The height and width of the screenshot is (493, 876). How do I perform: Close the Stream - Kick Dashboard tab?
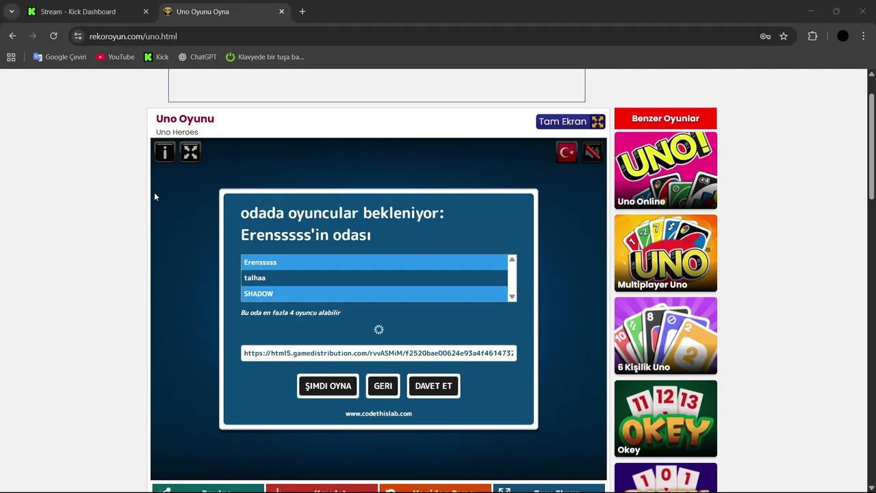[x=146, y=12]
